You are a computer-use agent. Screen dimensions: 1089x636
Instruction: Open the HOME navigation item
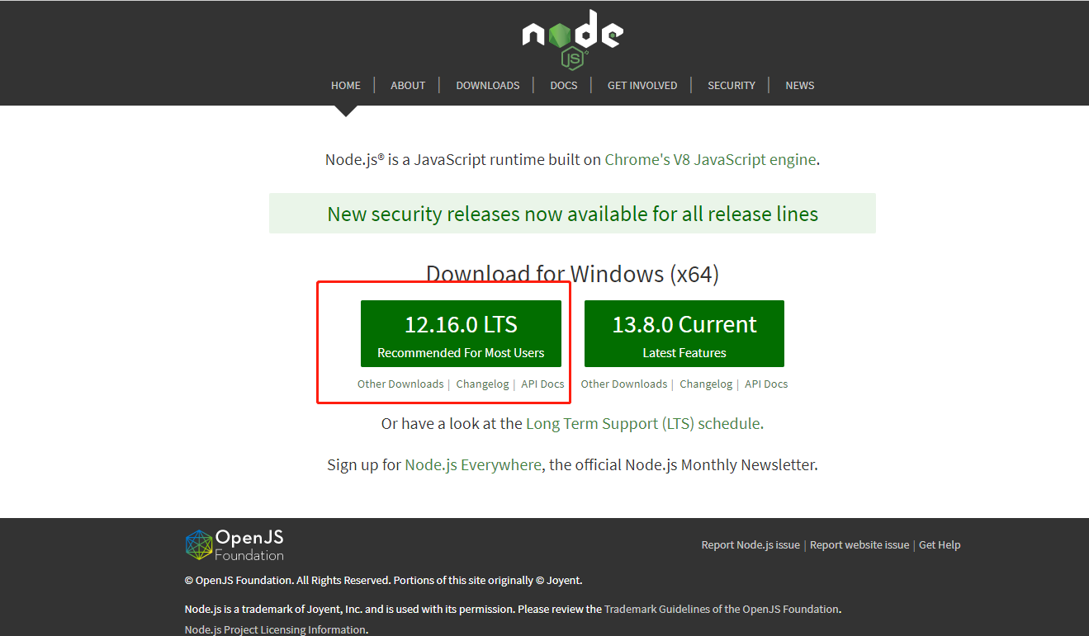tap(346, 85)
